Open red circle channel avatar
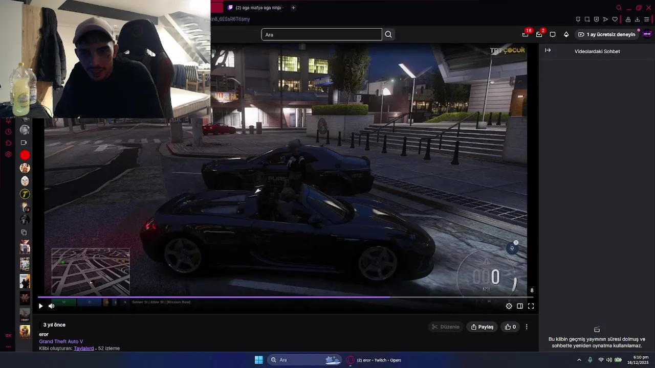The height and width of the screenshot is (368, 655). 25,155
